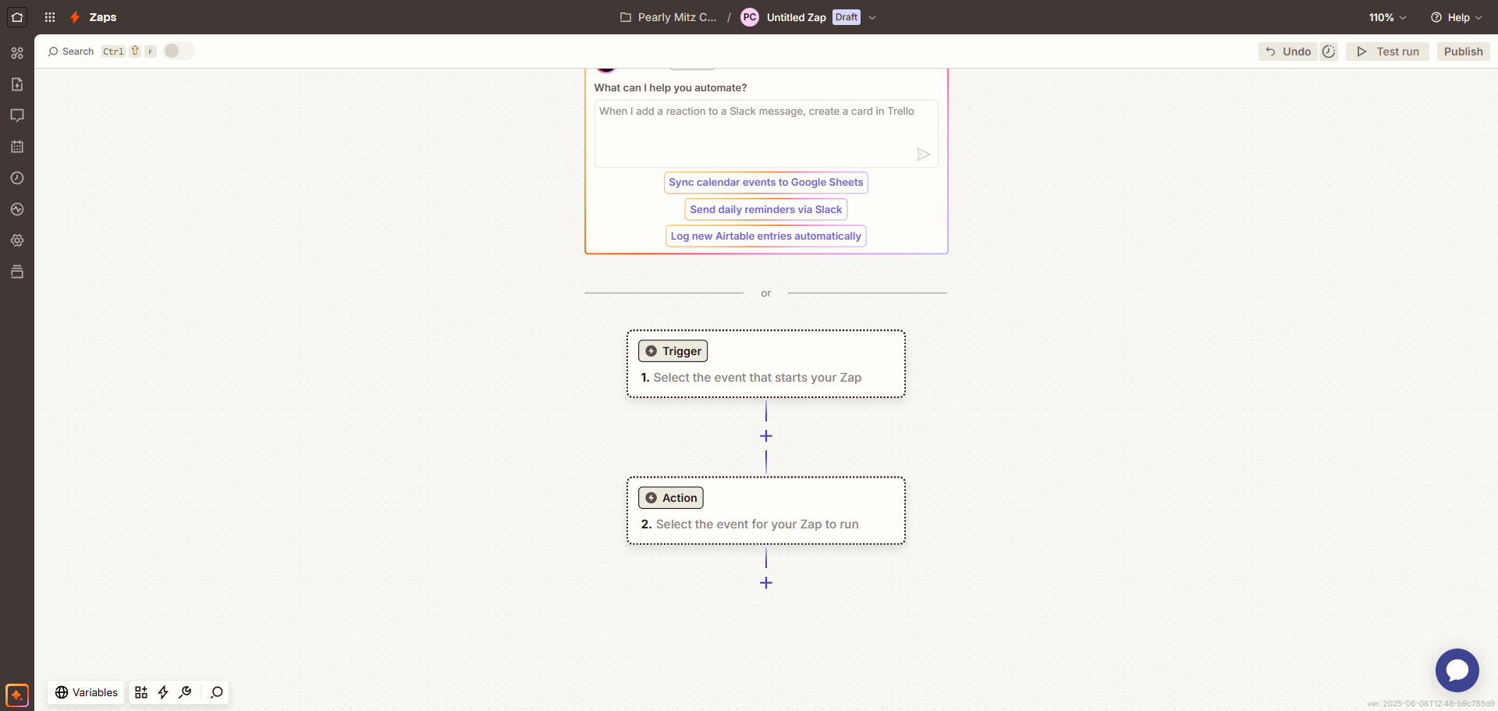The image size is (1498, 711).
Task: Open the blue chat support bubble
Action: pyautogui.click(x=1457, y=670)
